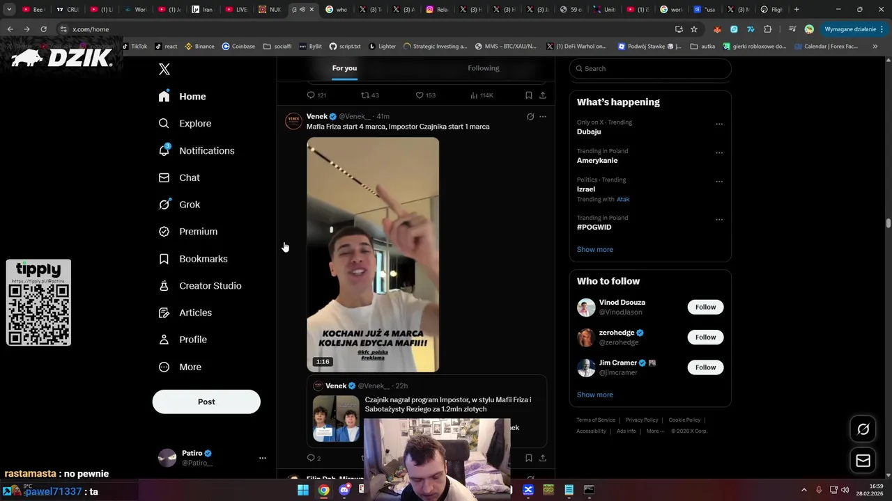Reply to the Venek post with 2 comments
892x501 pixels.
point(314,458)
